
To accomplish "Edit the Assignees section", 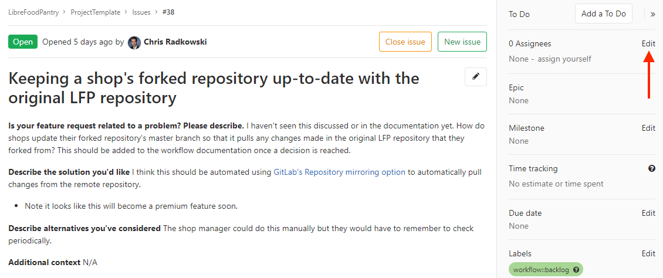I will [x=648, y=43].
